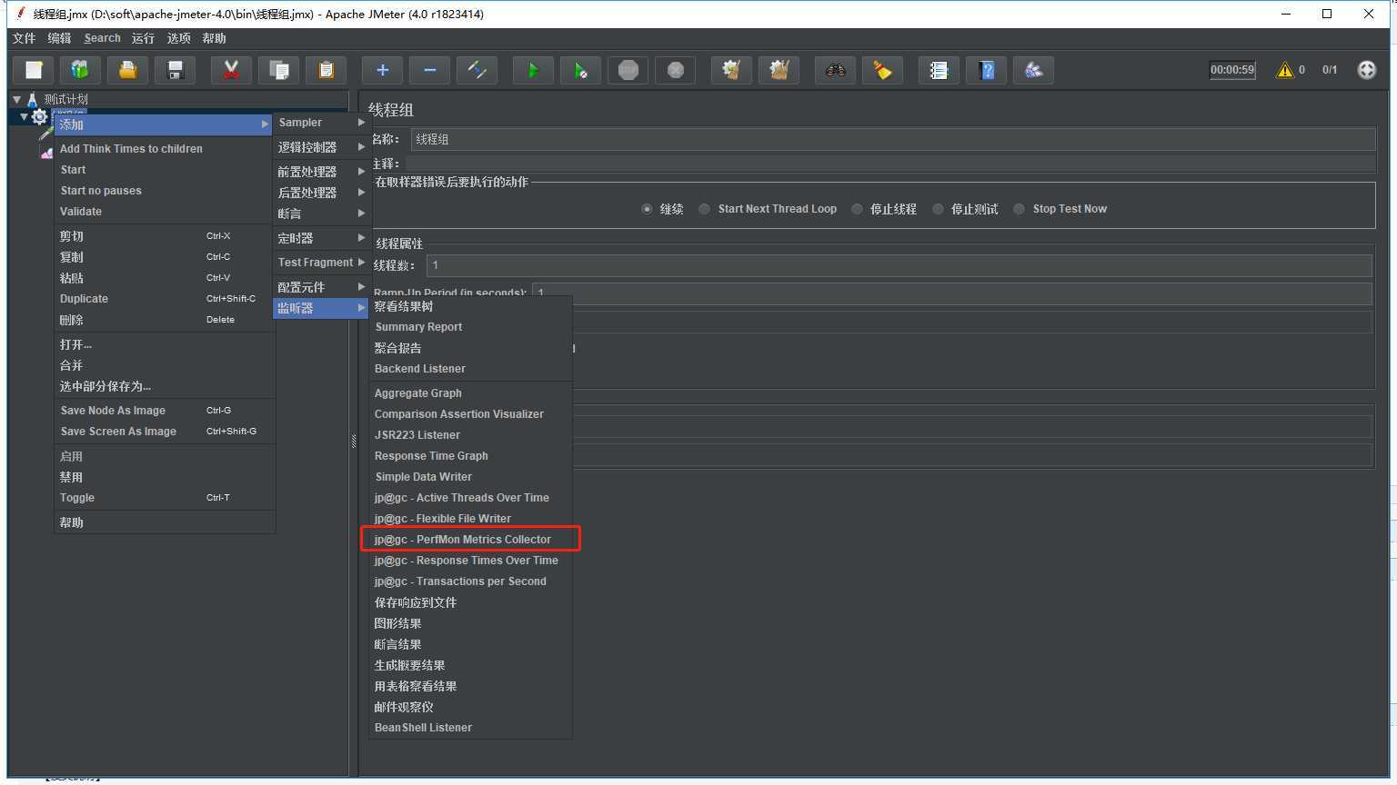
Task: Click the thread activity indicator icon beside 0/1
Action: [1367, 70]
